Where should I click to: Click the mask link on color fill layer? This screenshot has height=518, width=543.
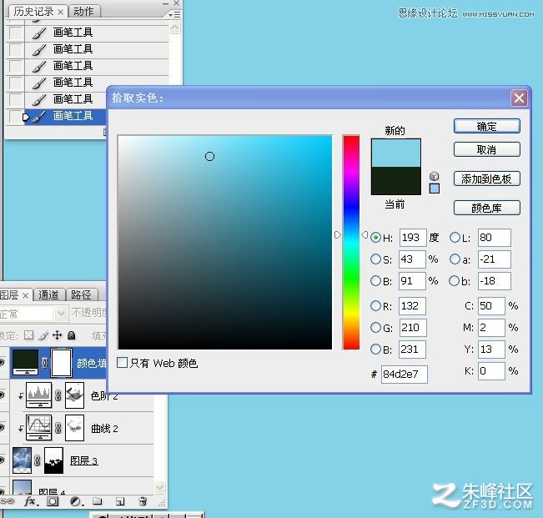[44, 363]
